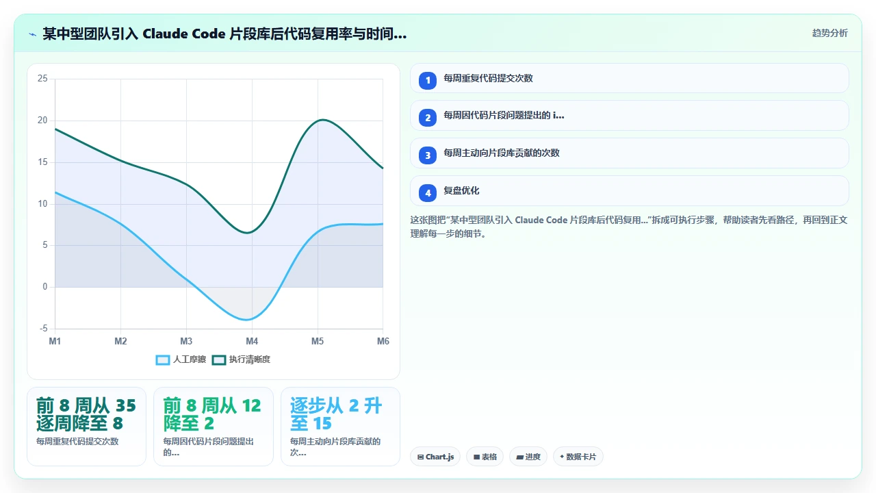Click the M6 axis label
876x493 pixels.
[382, 341]
